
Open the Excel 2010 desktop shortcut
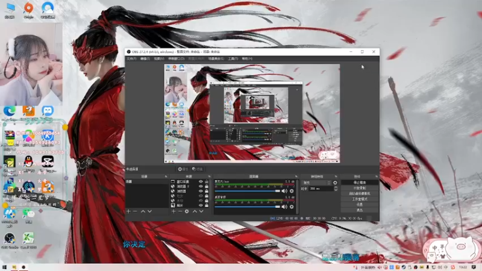(x=28, y=240)
